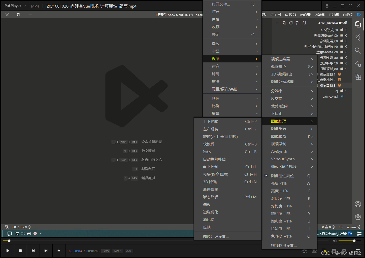Image resolution: width=365 pixels, height=258 pixels.
Task: Open the 字幕 menu entry
Action: click(x=232, y=51)
